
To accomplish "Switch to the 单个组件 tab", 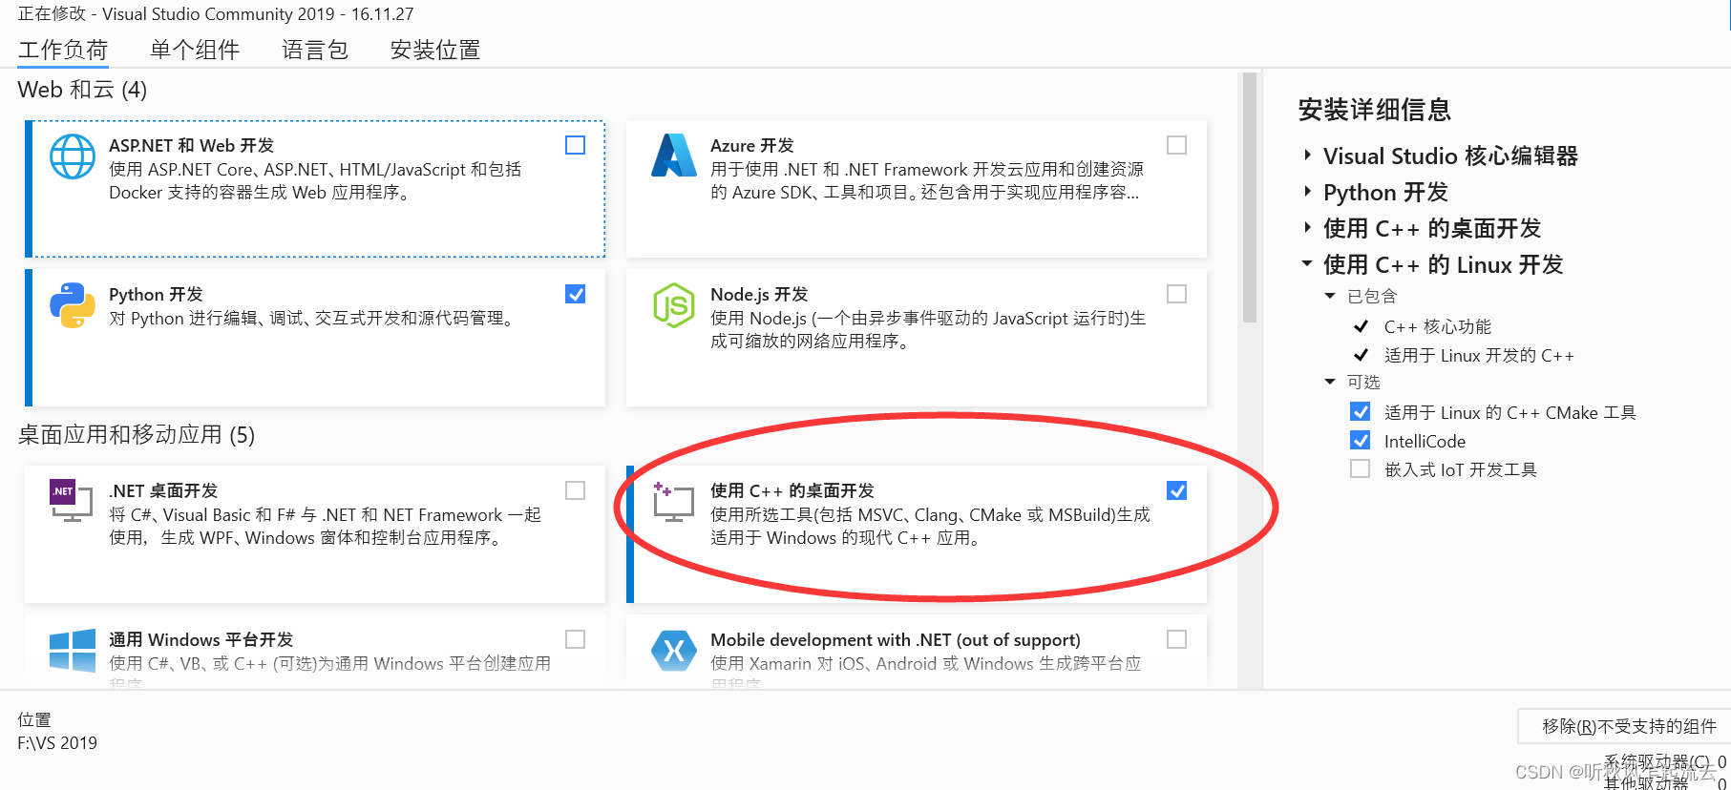I will [x=195, y=50].
